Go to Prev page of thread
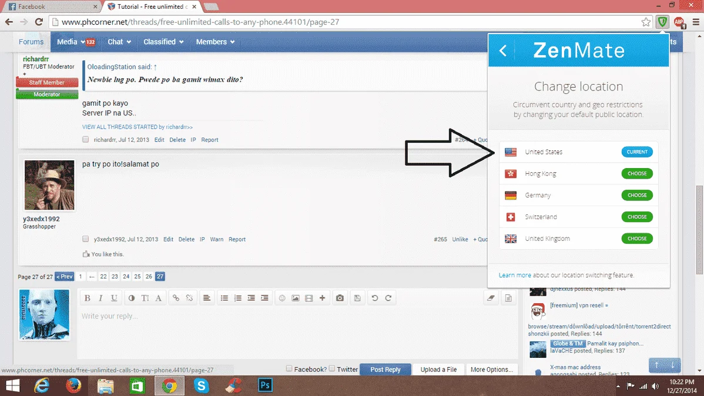Screen dimensions: 704x396 64,277
